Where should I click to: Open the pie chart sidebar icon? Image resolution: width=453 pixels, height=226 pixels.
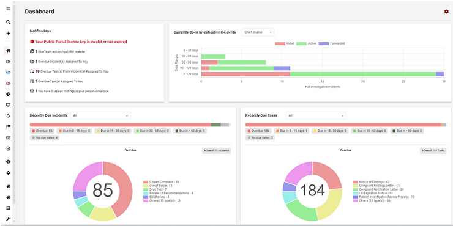[8, 94]
